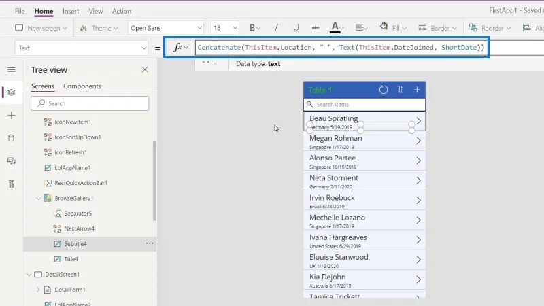Select RectQuickActionBar1 in the tree
Screen dimensions: 544x306
[81, 183]
